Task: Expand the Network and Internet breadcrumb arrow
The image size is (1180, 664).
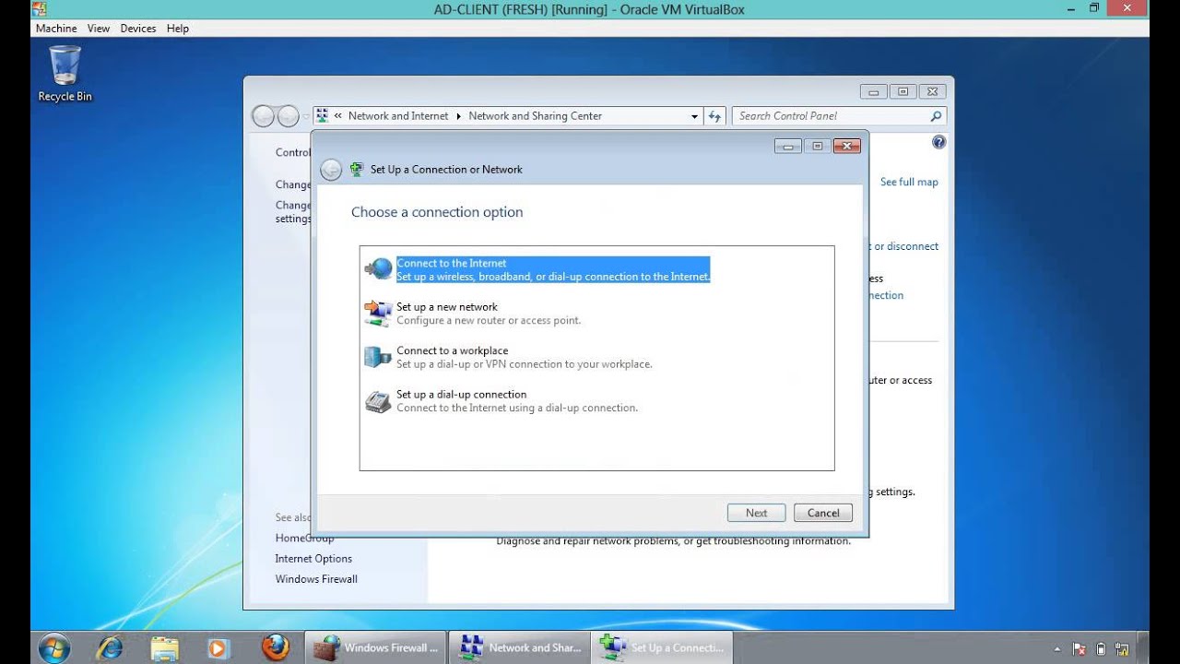Action: [458, 116]
